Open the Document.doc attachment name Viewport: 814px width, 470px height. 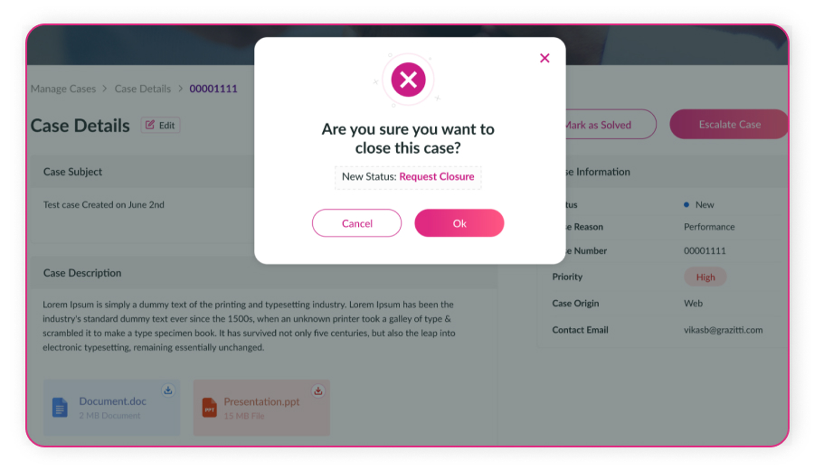tap(112, 401)
